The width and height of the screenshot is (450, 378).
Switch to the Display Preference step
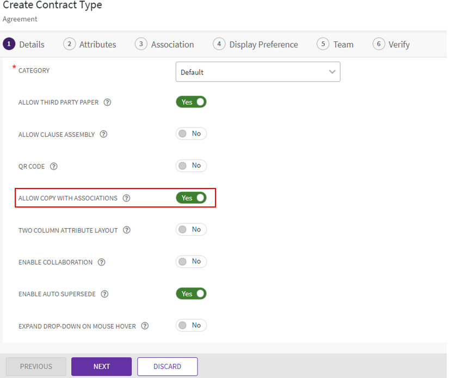[x=256, y=45]
